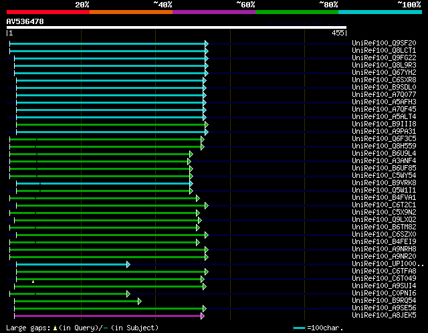This screenshot has width=428, height=333.
Task: Click the arrowhead ending the B4FVA1 bar
Action: 198,198
